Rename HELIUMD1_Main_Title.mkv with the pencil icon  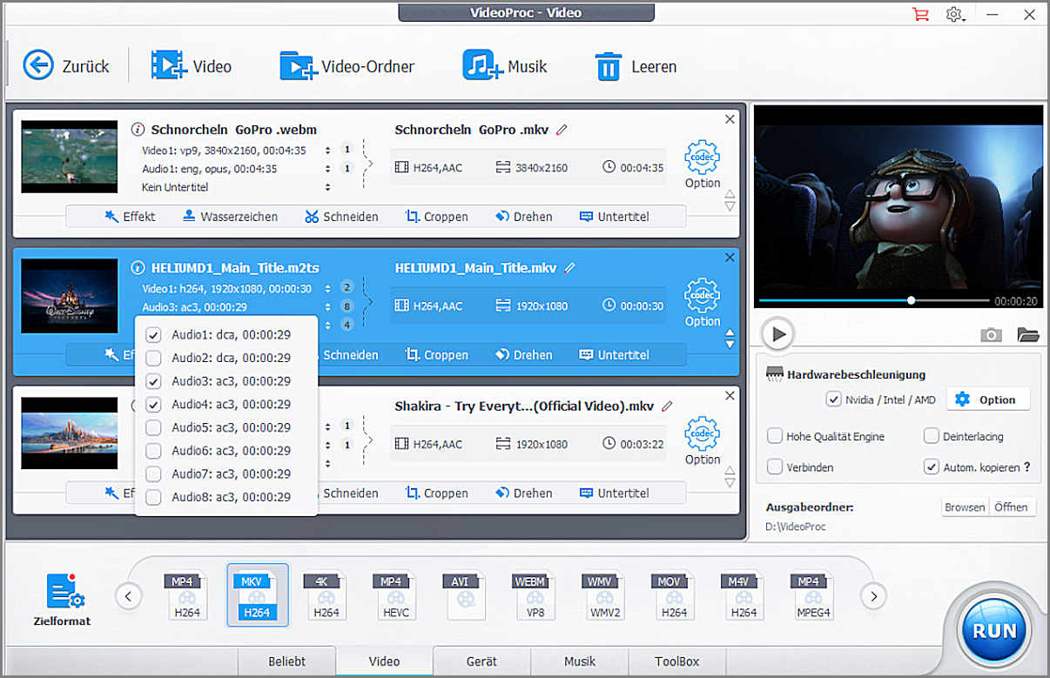[570, 268]
